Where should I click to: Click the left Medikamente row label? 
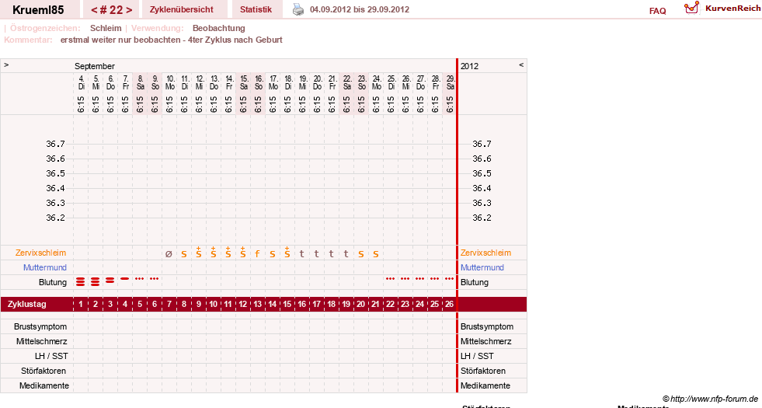pyautogui.click(x=44, y=385)
